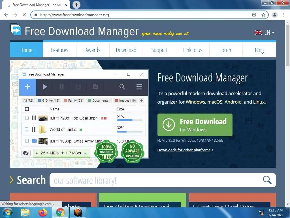Open the Download navigation tab
Image resolution: width=290 pixels, height=218 pixels.
[126, 50]
